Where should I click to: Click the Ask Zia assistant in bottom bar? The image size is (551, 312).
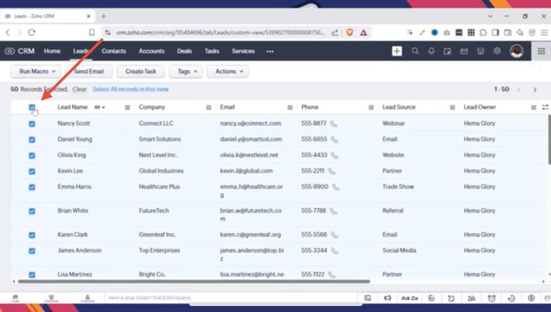tap(410, 298)
